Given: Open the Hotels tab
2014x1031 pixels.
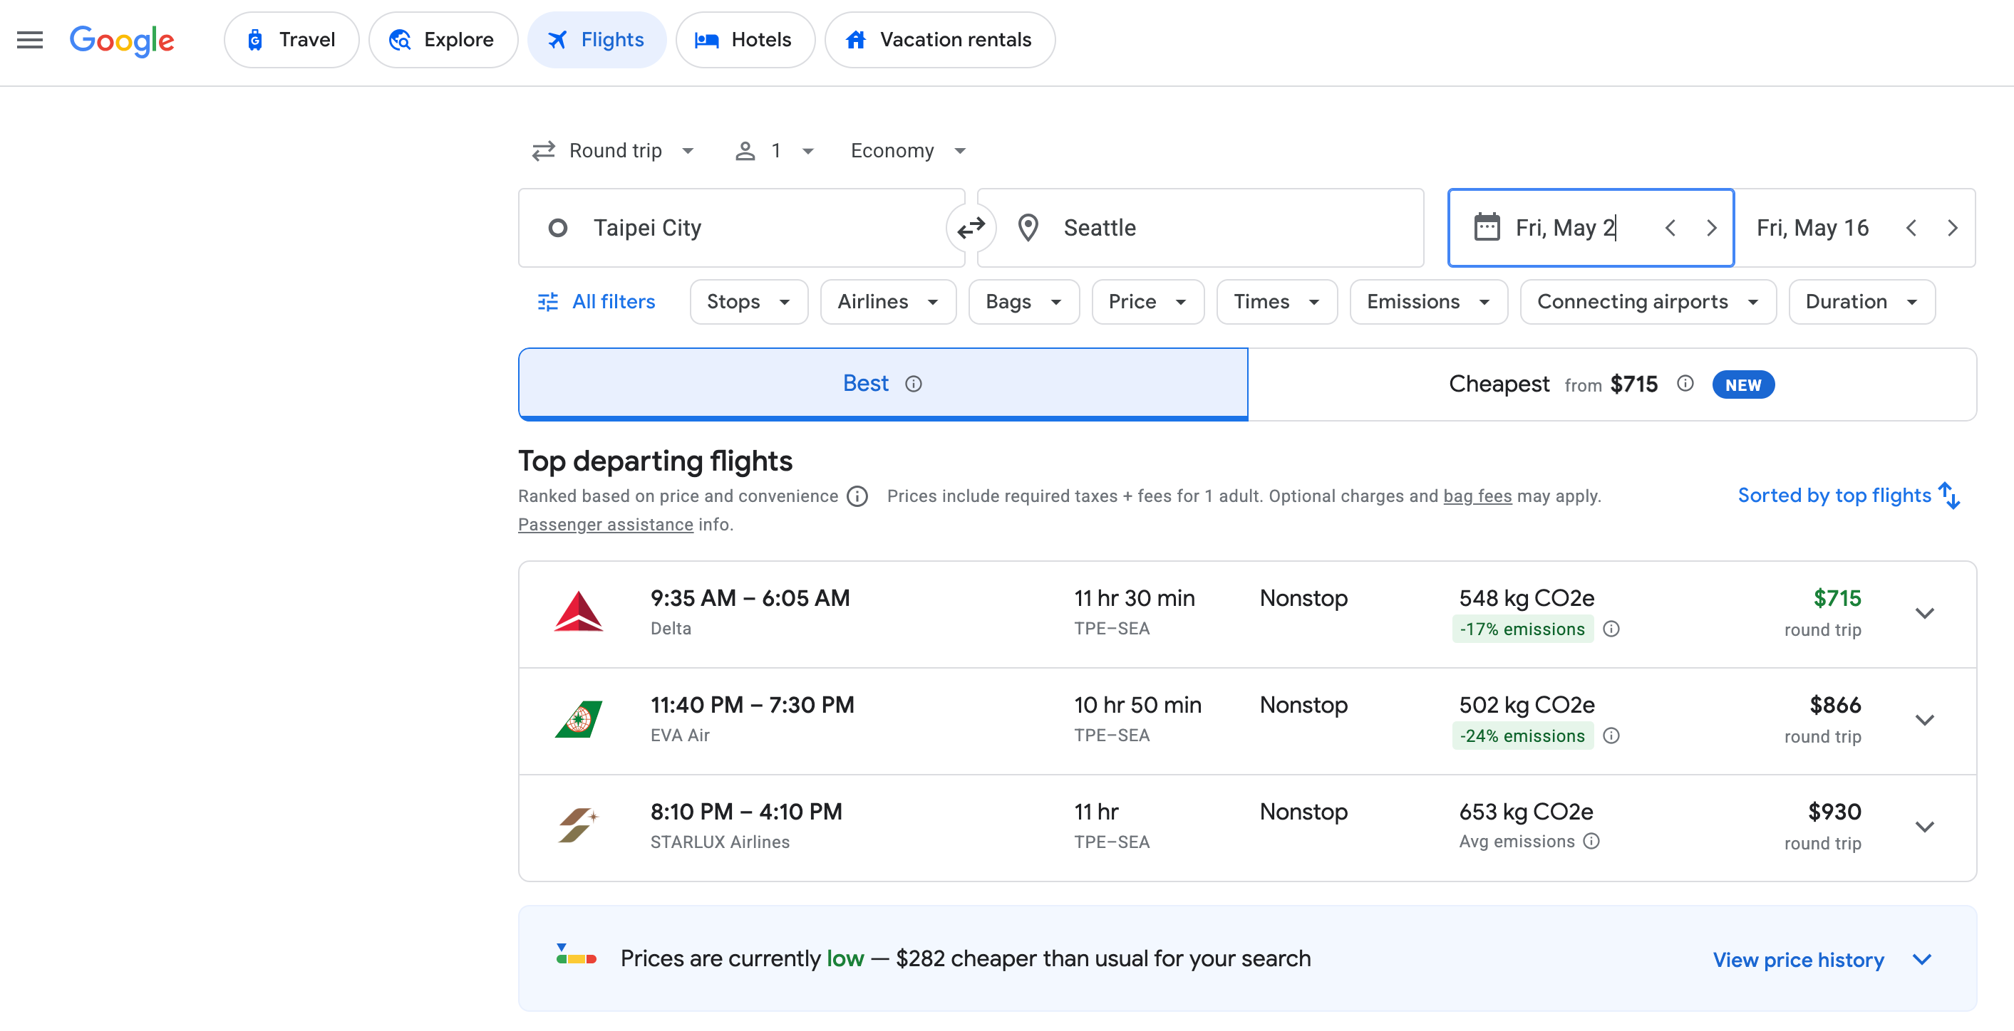Looking at the screenshot, I should pyautogui.click(x=744, y=40).
